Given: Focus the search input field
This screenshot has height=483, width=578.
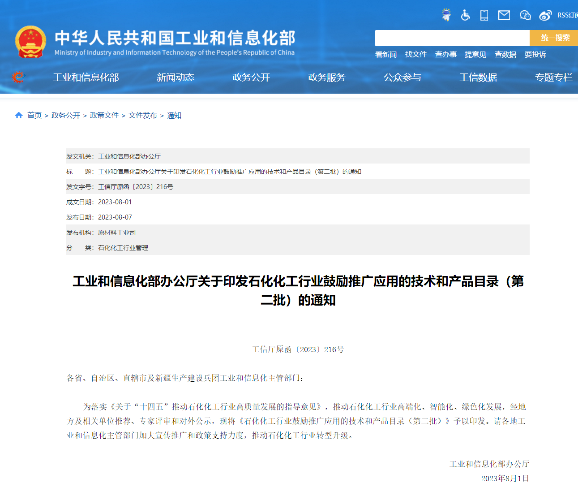Looking at the screenshot, I should click(x=452, y=38).
